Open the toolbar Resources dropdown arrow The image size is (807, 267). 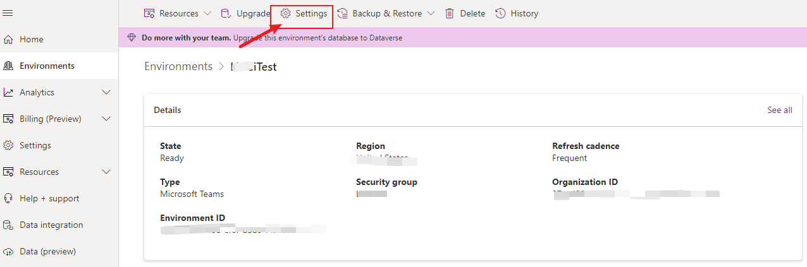pos(207,13)
